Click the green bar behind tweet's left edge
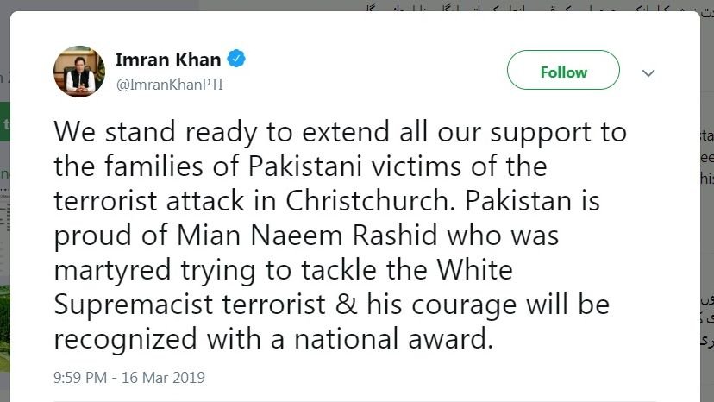The height and width of the screenshot is (402, 714). (5, 122)
